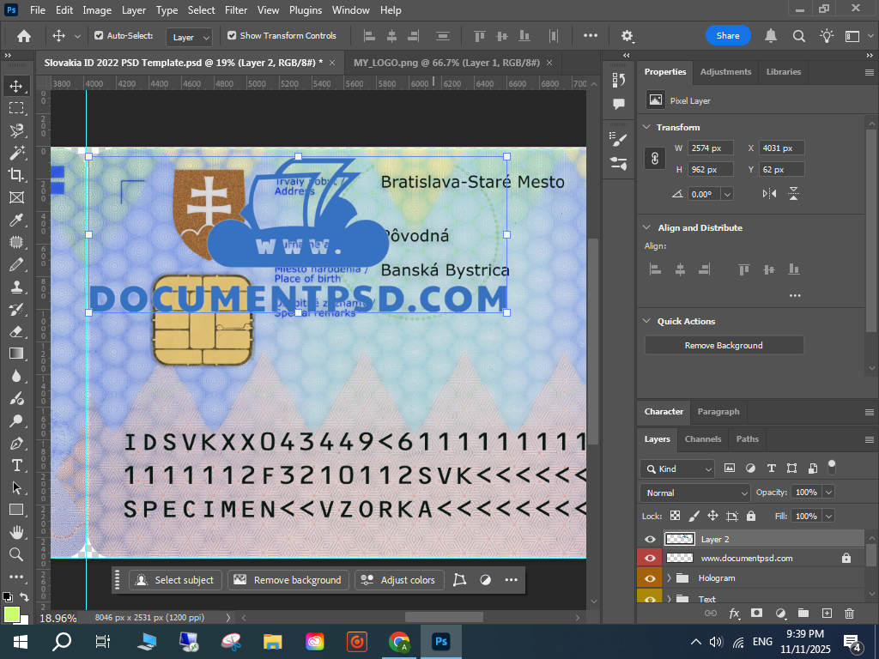This screenshot has width=879, height=659.
Task: Open the layer Opacity dropdown arrow
Action: click(828, 493)
